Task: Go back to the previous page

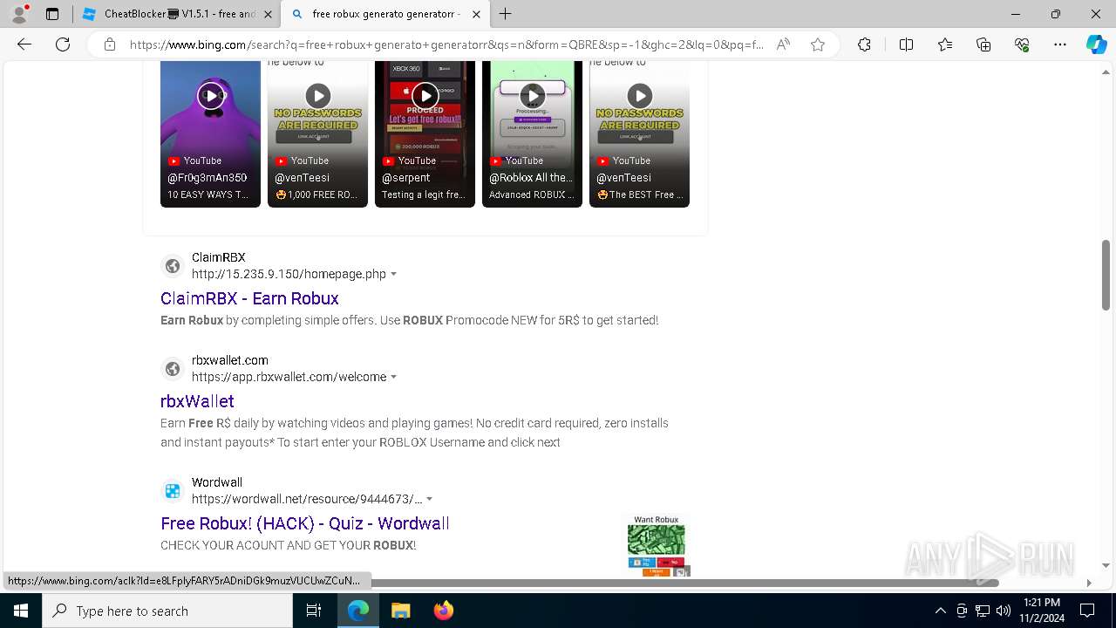Action: pyautogui.click(x=24, y=44)
